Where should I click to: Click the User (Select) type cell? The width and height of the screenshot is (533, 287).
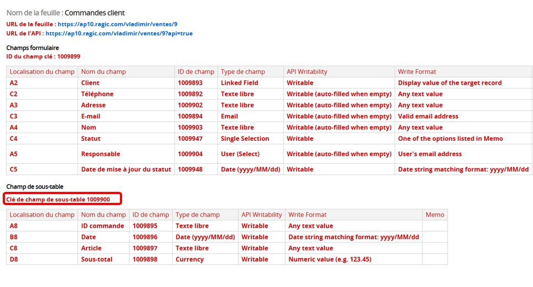click(x=240, y=154)
